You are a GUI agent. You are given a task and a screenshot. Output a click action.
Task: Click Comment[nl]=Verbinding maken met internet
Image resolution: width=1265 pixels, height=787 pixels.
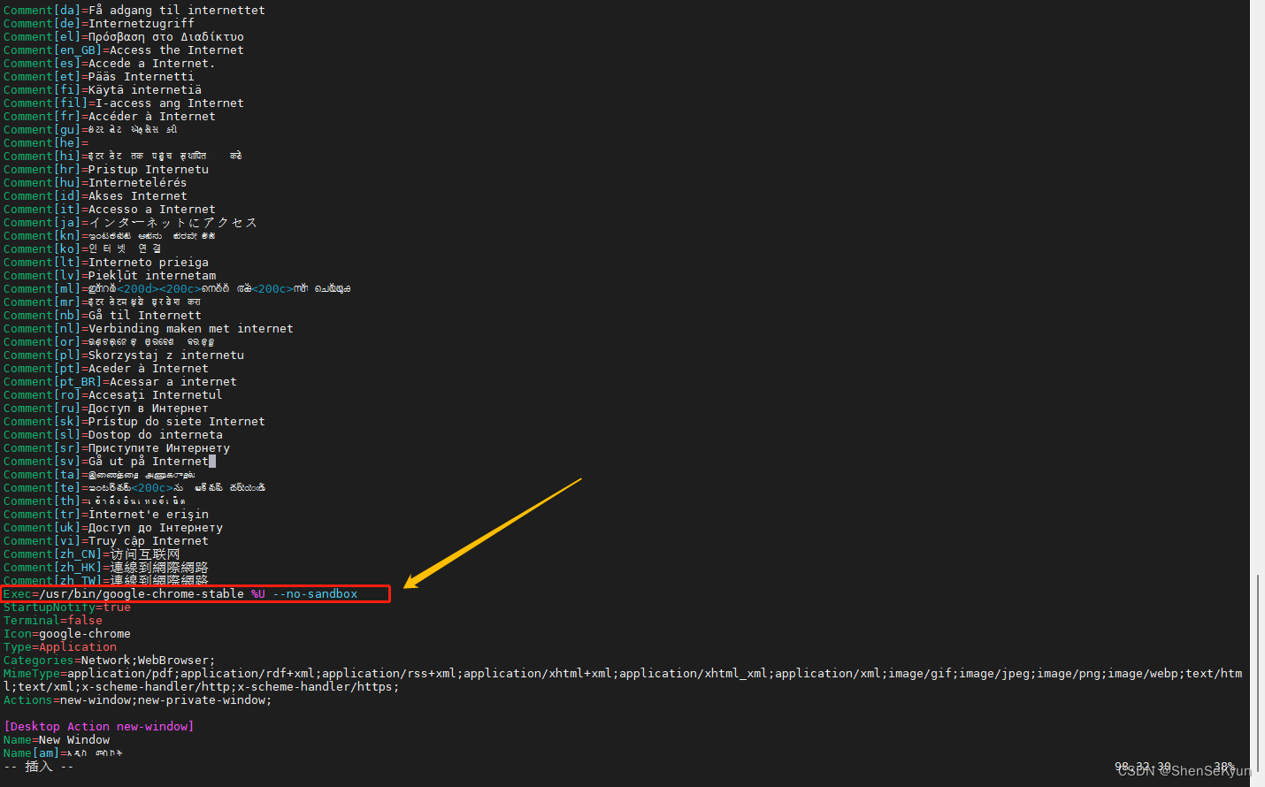tap(148, 329)
